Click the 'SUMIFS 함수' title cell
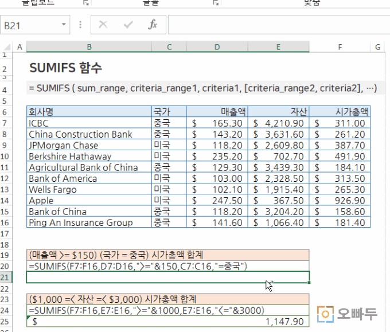The width and height of the screenshot is (390, 332). [x=65, y=68]
